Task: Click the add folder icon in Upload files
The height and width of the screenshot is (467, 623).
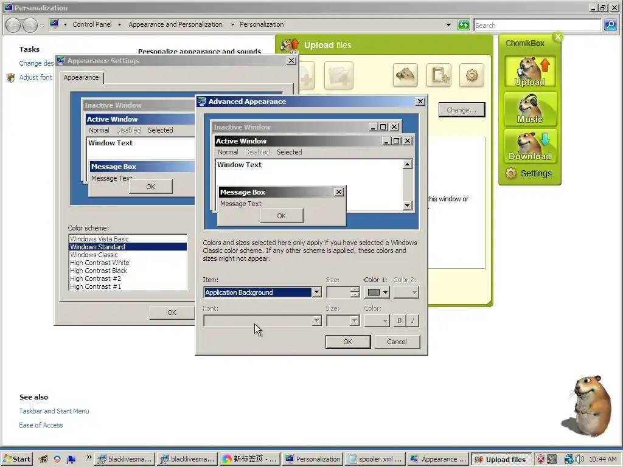Action: (338, 75)
